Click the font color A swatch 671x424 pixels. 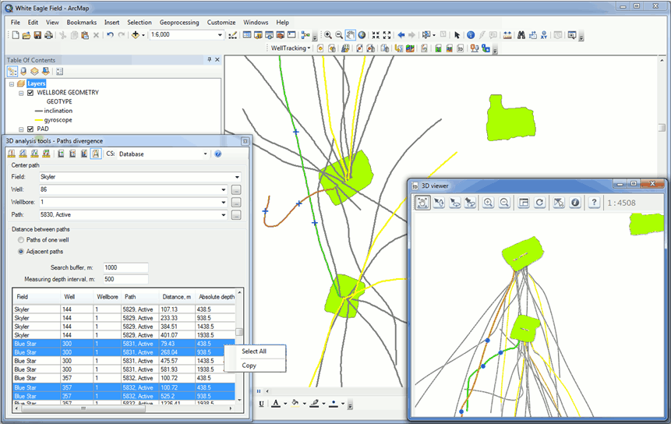point(276,403)
